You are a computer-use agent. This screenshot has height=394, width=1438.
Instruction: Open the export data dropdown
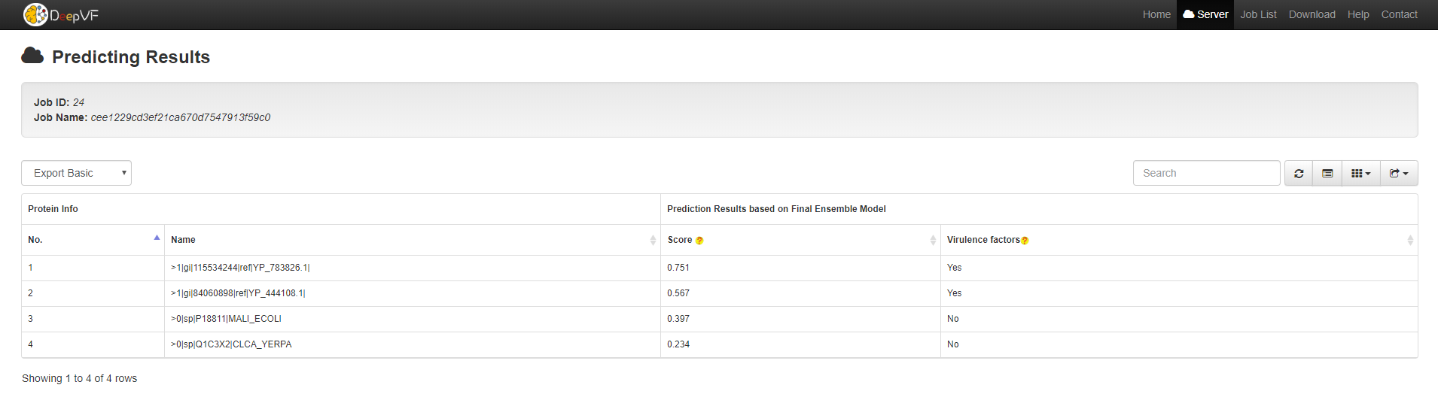(1399, 173)
